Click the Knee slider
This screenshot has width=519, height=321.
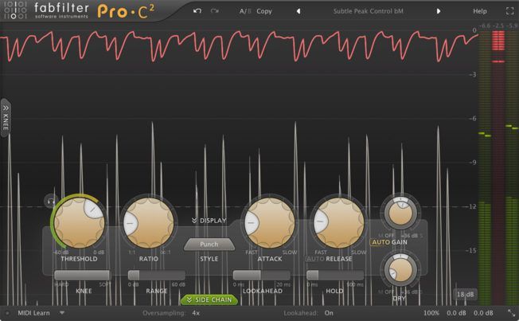(83, 276)
